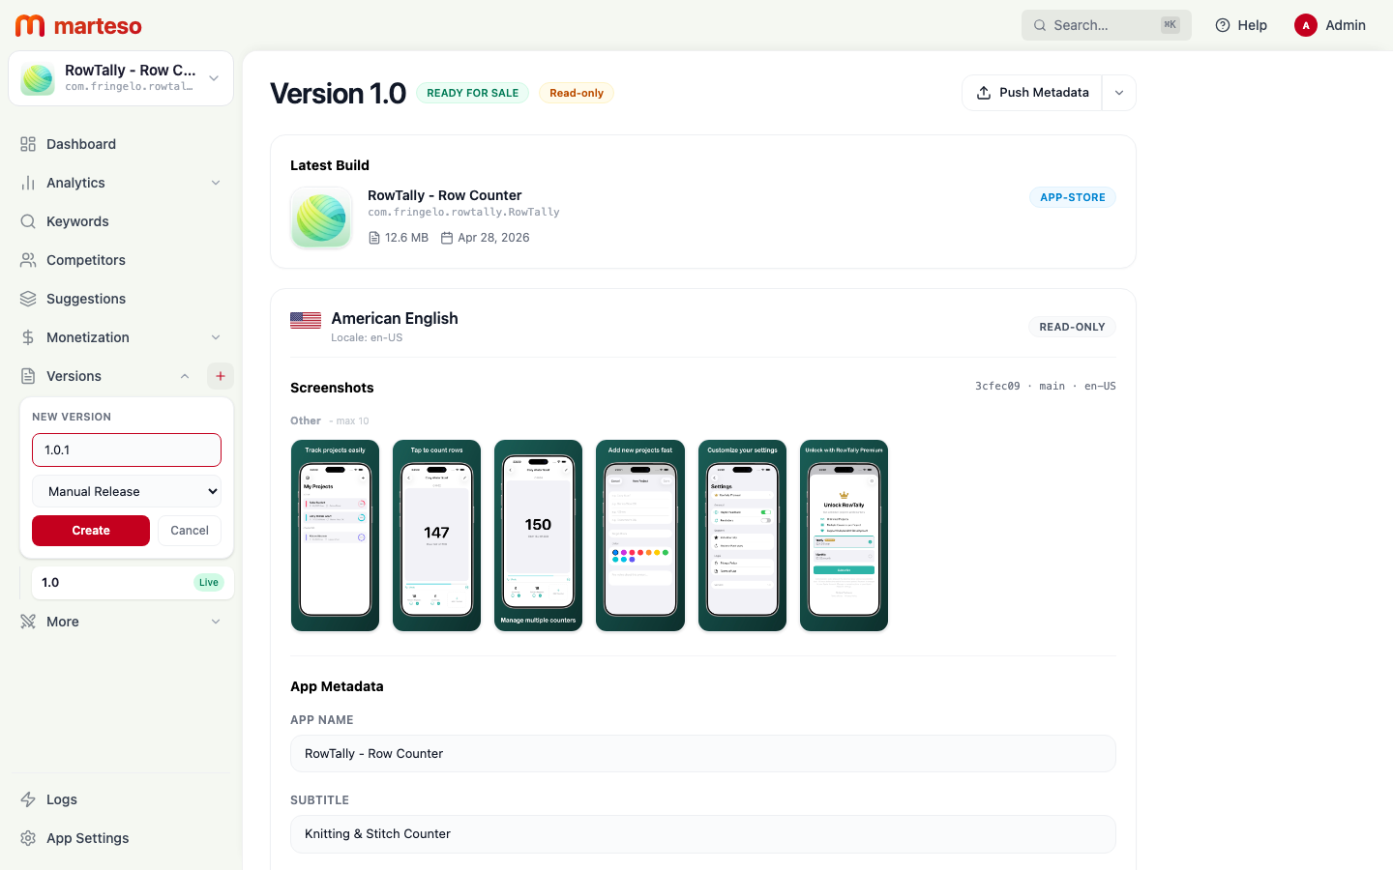Click the marteso logo
Viewport: 1393px width, 870px height.
click(78, 25)
